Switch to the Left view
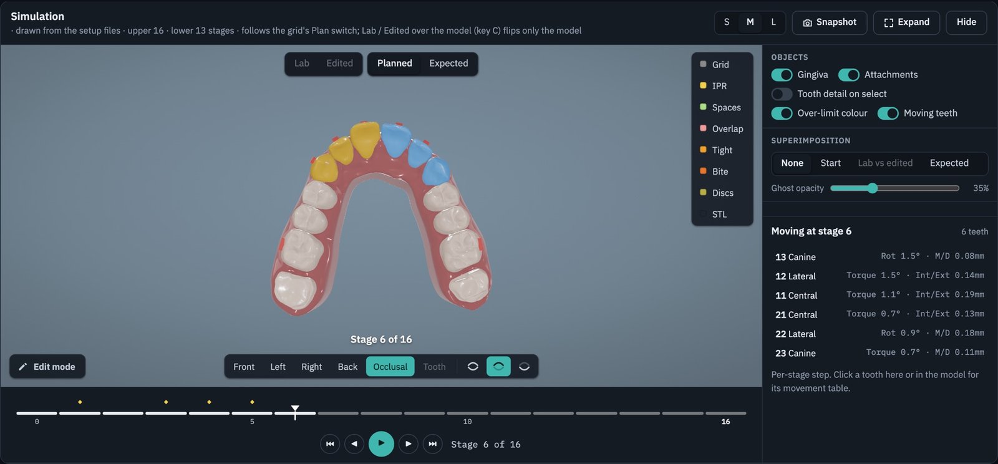 [278, 367]
